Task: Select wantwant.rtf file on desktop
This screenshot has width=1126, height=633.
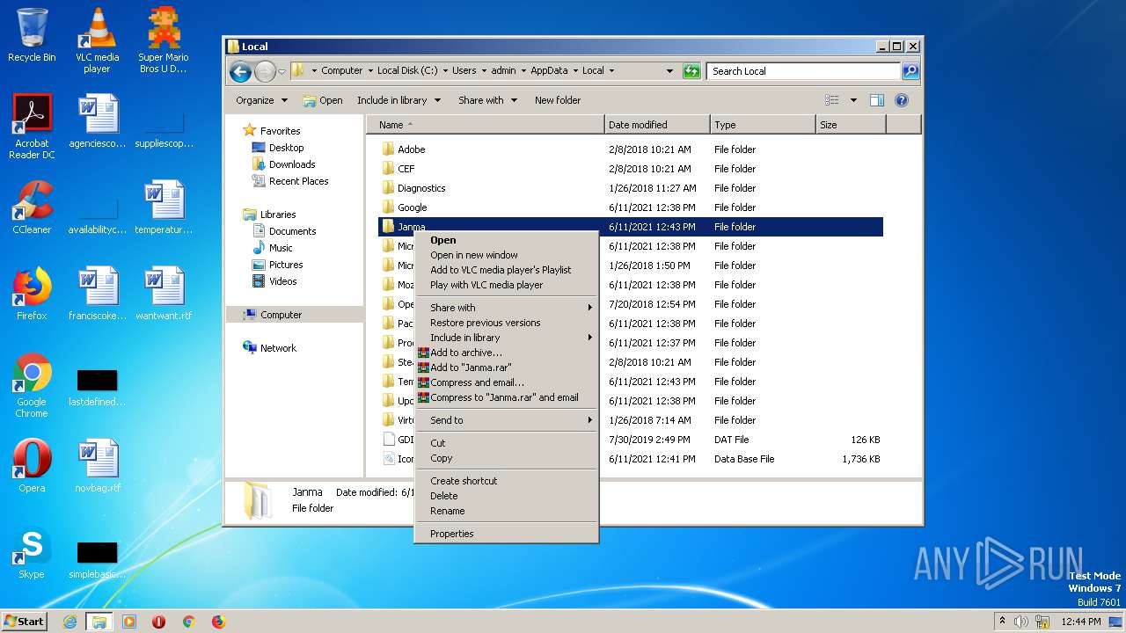Action: coord(163,294)
